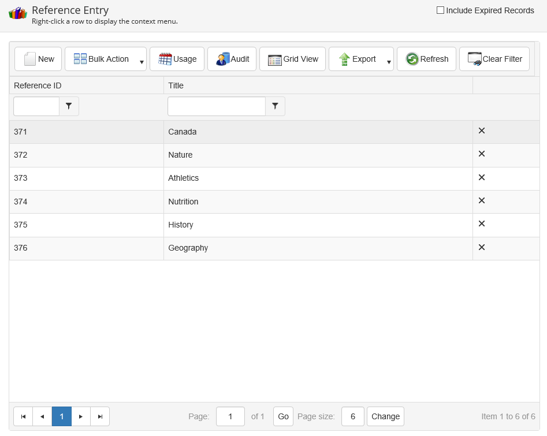
Task: Open the Title column filter menu
Action: pyautogui.click(x=275, y=106)
